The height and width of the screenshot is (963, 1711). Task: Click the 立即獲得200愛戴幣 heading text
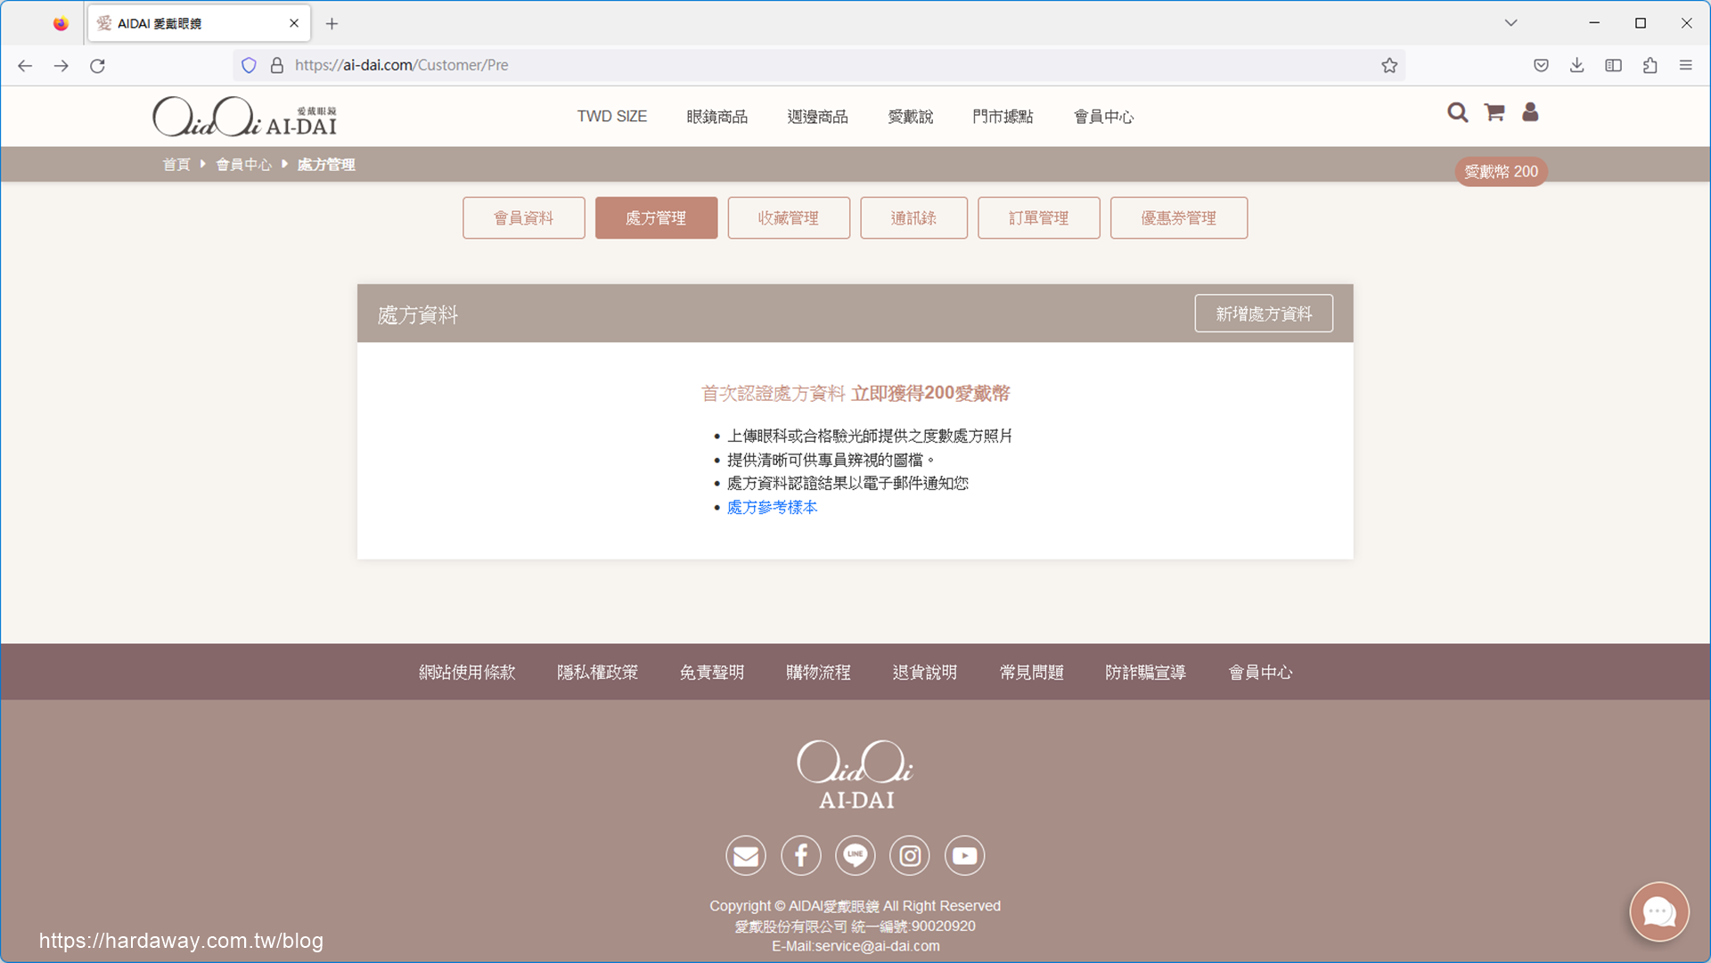[930, 393]
